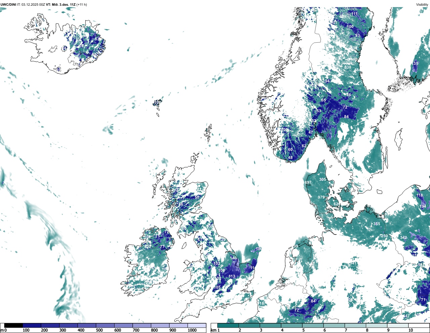Screen dimensions: 430x333
Task: Click the '500' tick label on meter legend
Action: pyautogui.click(x=99, y=330)
